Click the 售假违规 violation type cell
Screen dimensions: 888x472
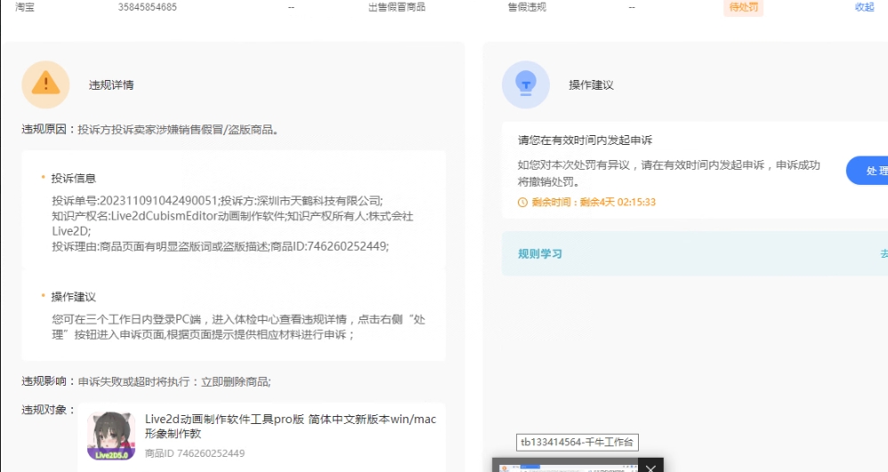tap(526, 7)
